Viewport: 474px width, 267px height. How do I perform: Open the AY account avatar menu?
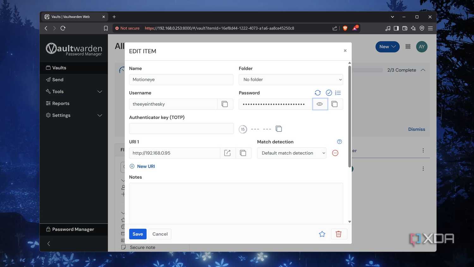coord(422,47)
